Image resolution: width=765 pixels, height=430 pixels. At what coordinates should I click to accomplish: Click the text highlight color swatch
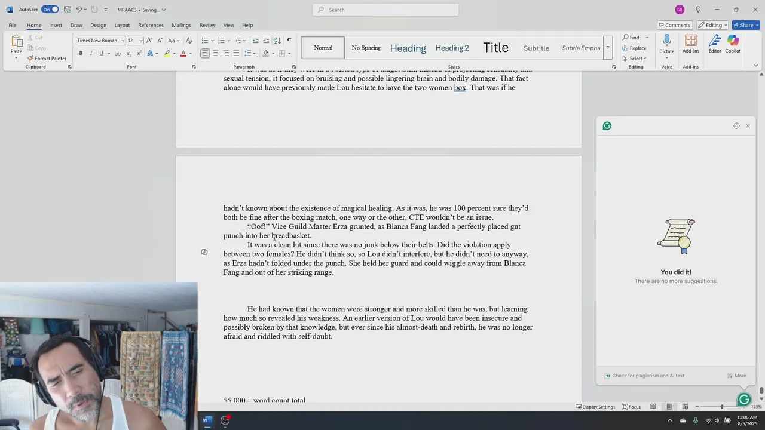pyautogui.click(x=167, y=54)
